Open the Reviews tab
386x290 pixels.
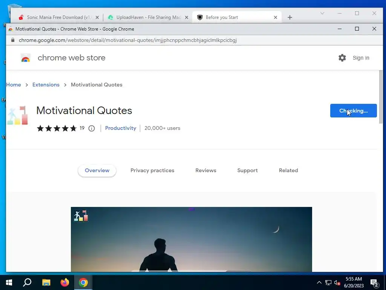(206, 170)
